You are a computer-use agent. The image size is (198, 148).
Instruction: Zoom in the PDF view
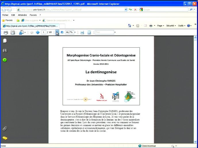[62, 32]
